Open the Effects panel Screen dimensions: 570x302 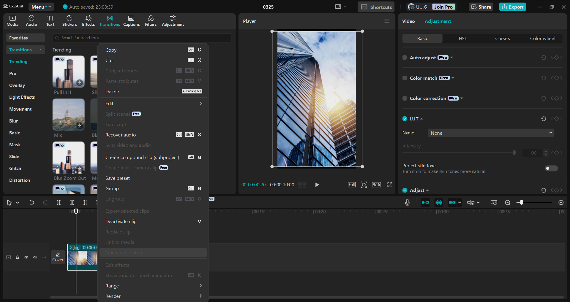[x=88, y=20]
